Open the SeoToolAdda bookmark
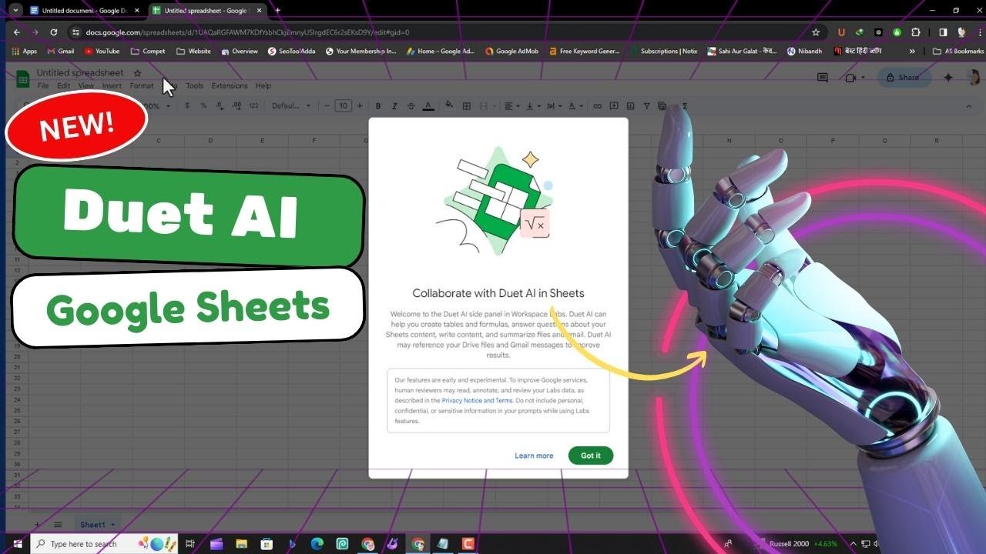The width and height of the screenshot is (986, 554). pyautogui.click(x=292, y=52)
